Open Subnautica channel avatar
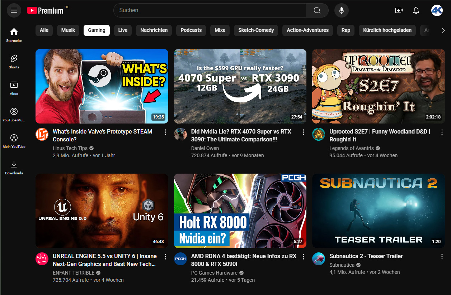Viewport: 451px width, 295px height. click(x=319, y=259)
